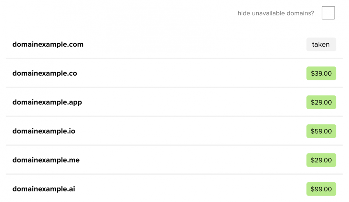Click the 'taken' badge for domainexample.com
The height and width of the screenshot is (202, 349).
tap(321, 45)
